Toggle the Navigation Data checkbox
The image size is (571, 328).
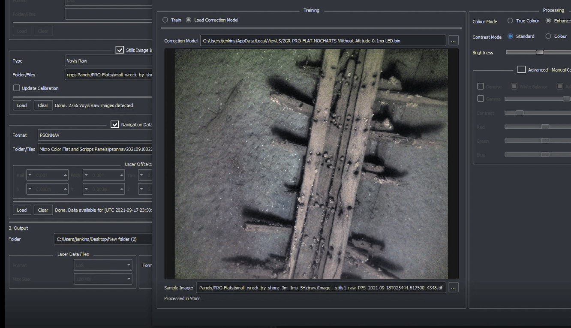pos(115,124)
